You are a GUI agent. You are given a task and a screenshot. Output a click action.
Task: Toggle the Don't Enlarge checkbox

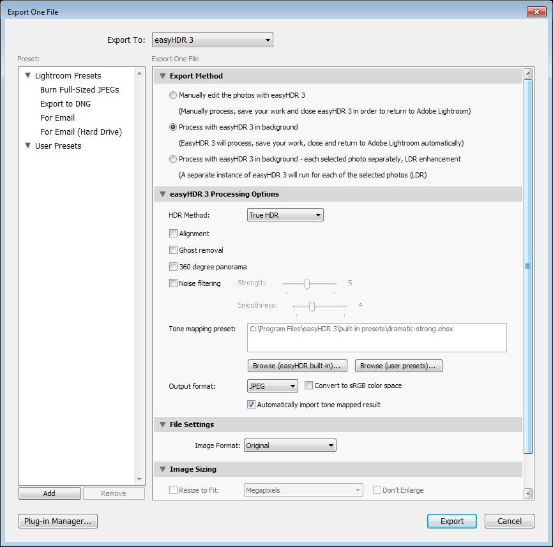[377, 490]
